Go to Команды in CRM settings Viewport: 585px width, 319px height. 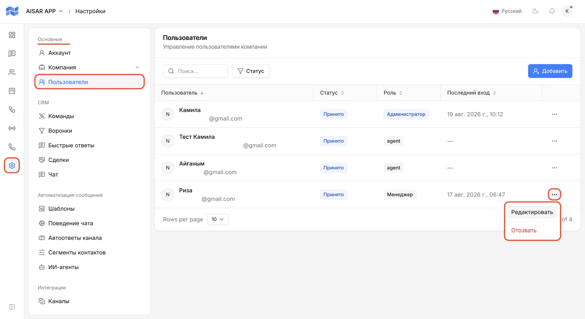pos(89,116)
